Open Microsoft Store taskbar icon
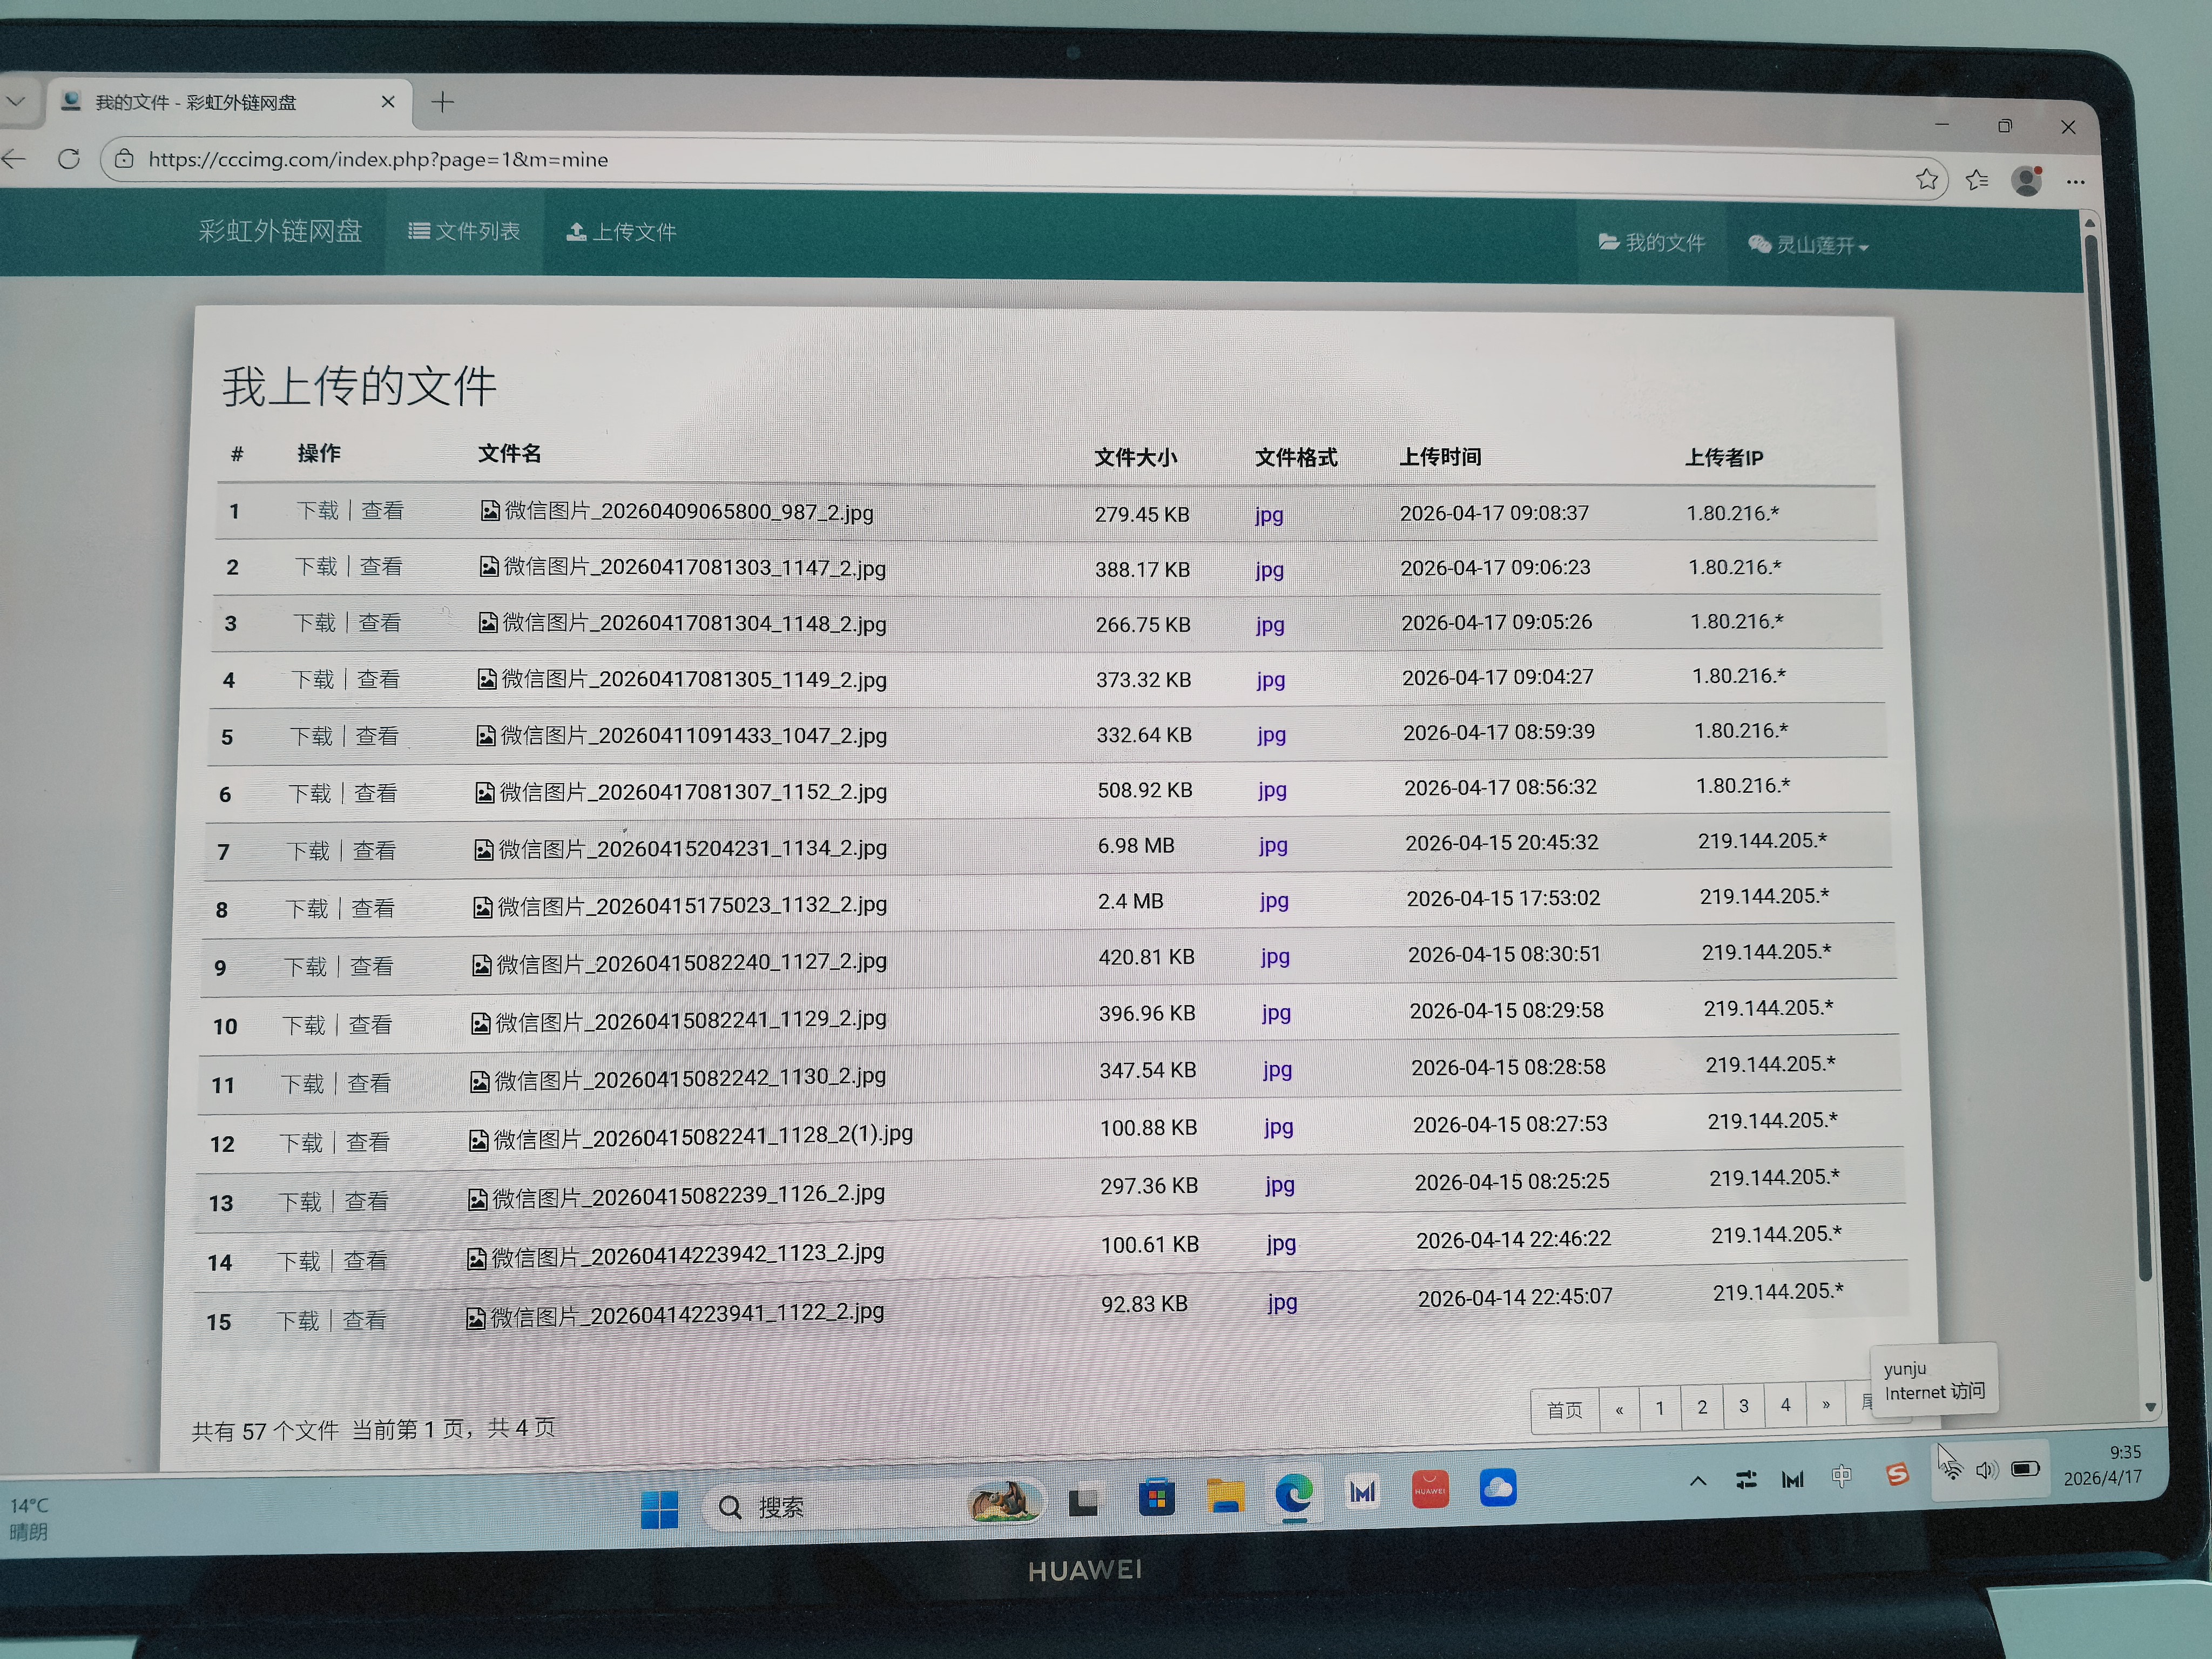2212x1659 pixels. (x=1156, y=1498)
